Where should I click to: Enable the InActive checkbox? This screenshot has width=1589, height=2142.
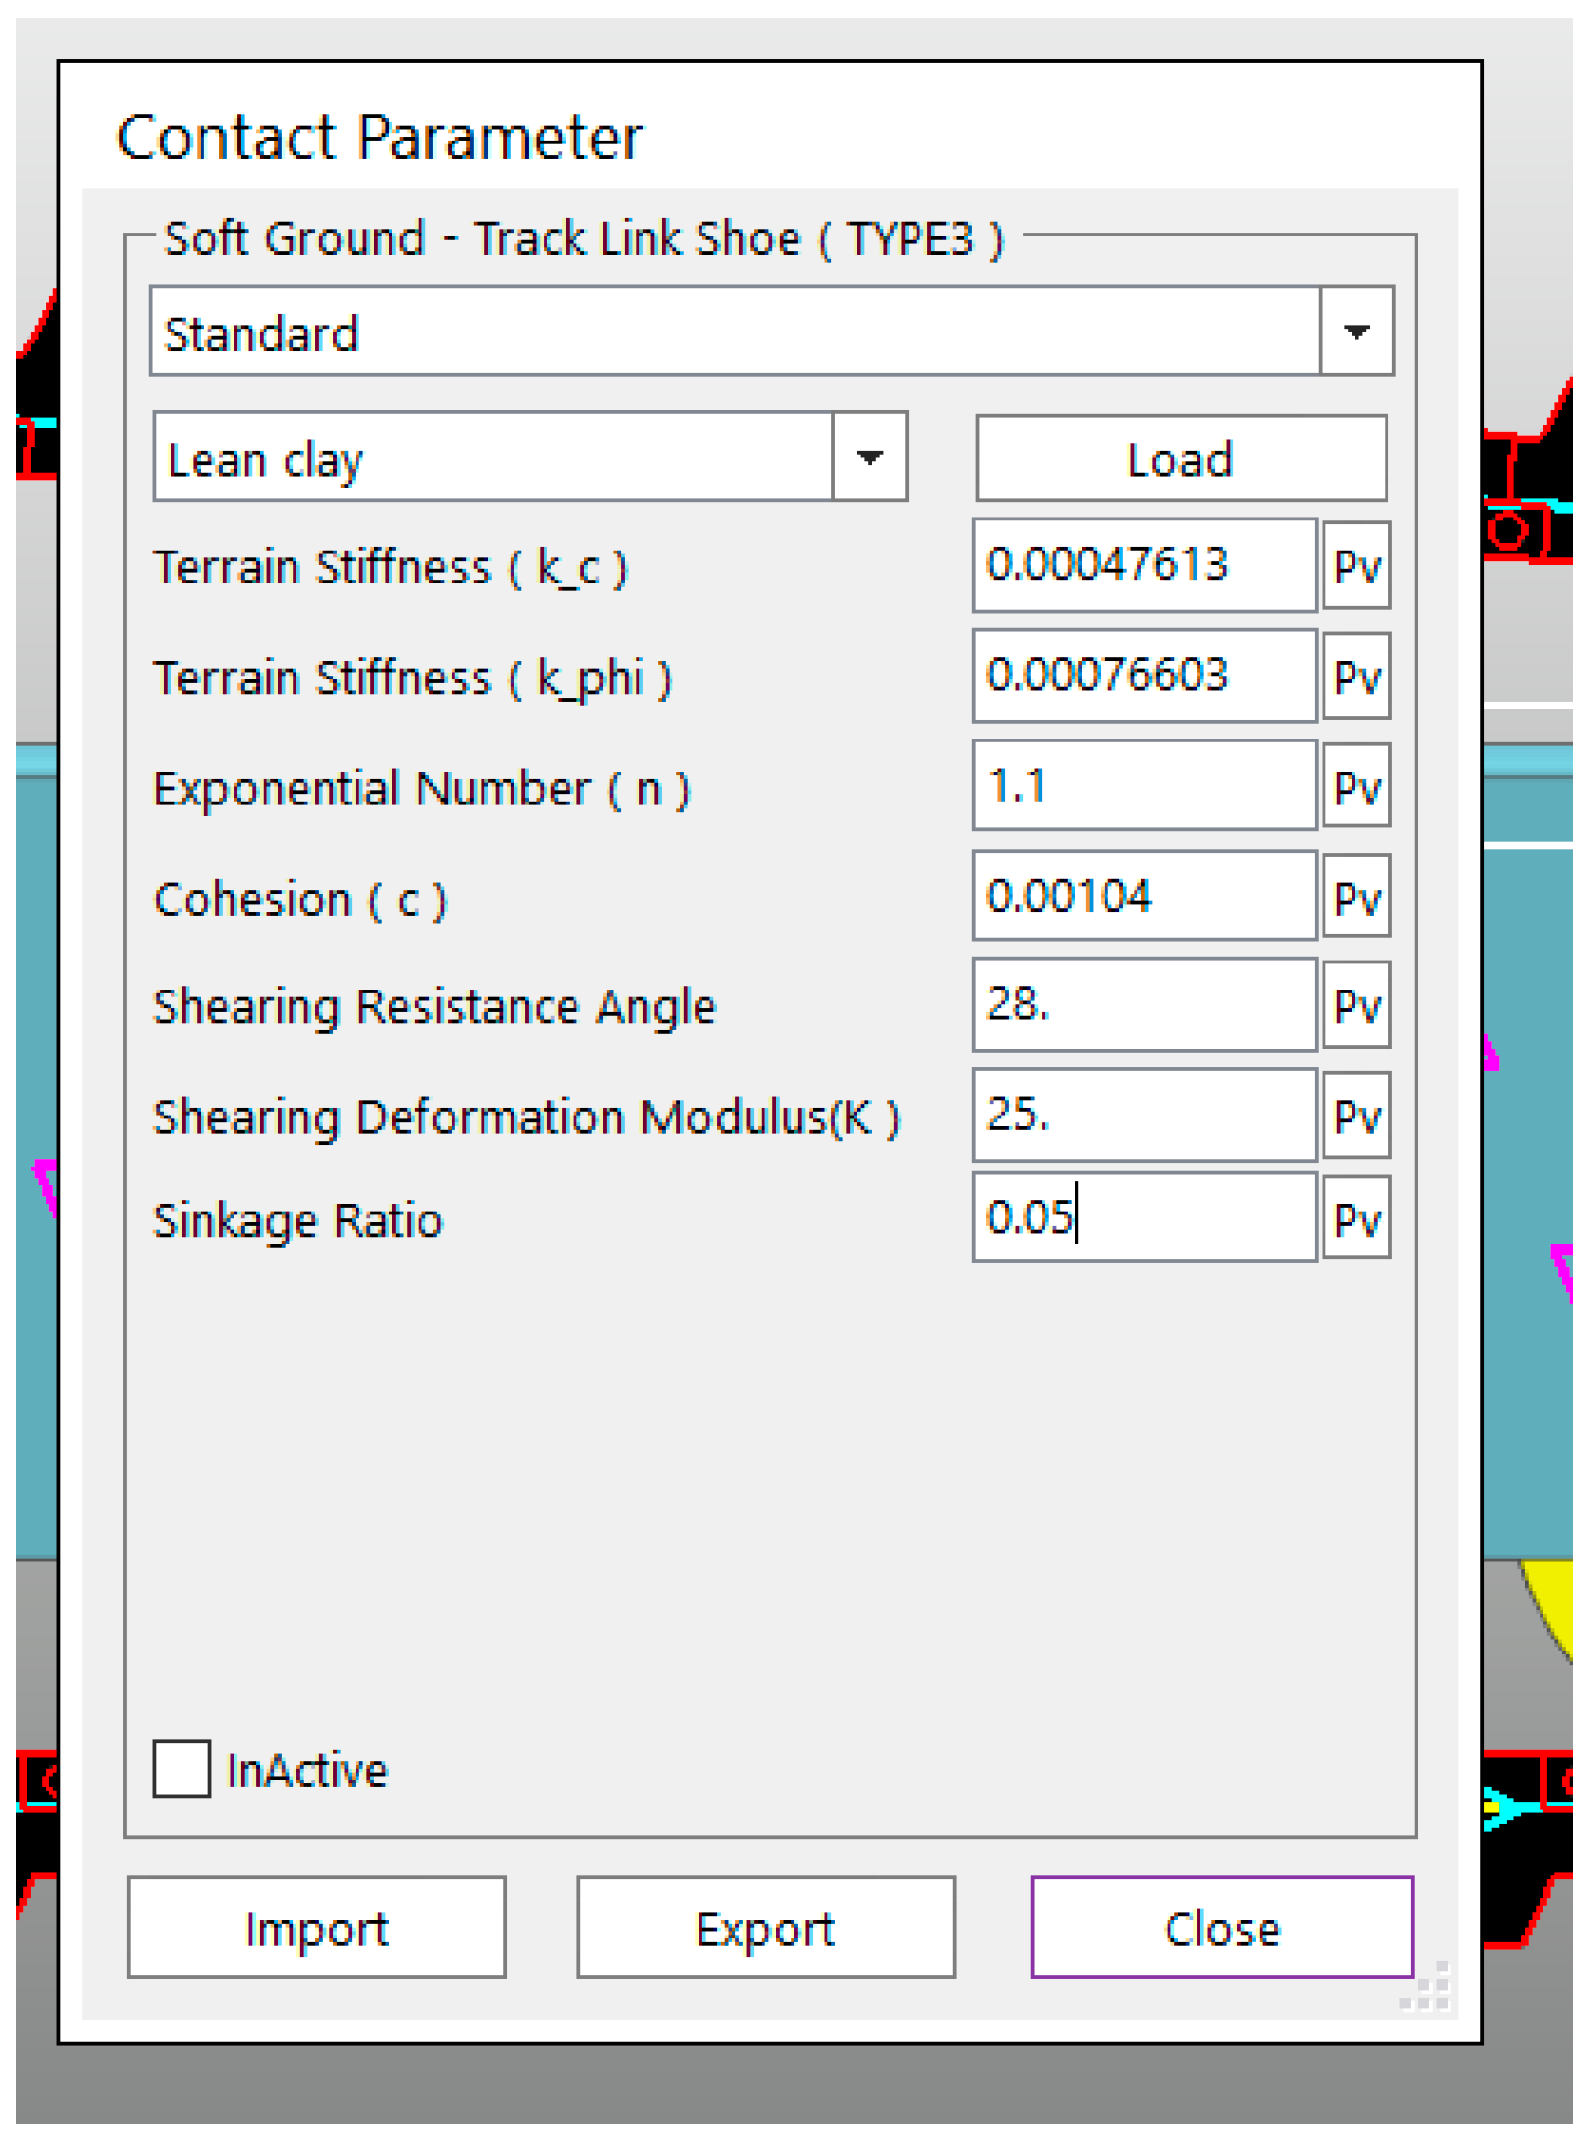pyautogui.click(x=182, y=1770)
